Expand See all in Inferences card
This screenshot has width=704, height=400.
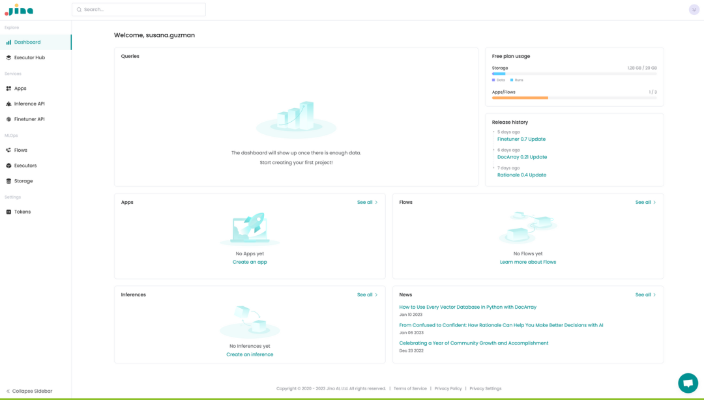(x=367, y=295)
